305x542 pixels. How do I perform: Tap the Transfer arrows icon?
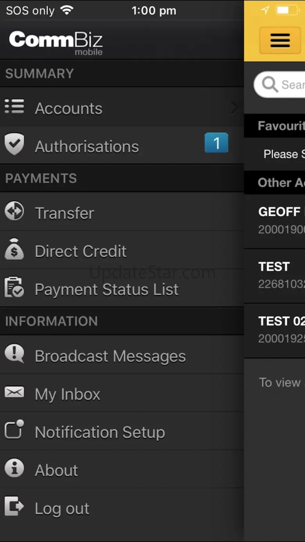pos(14,211)
